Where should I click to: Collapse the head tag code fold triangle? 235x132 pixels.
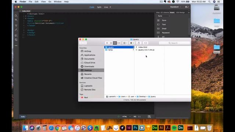(x=26, y=19)
